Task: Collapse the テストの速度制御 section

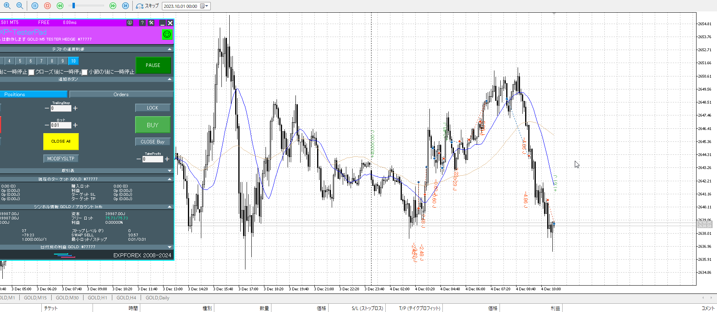Action: pyautogui.click(x=170, y=49)
